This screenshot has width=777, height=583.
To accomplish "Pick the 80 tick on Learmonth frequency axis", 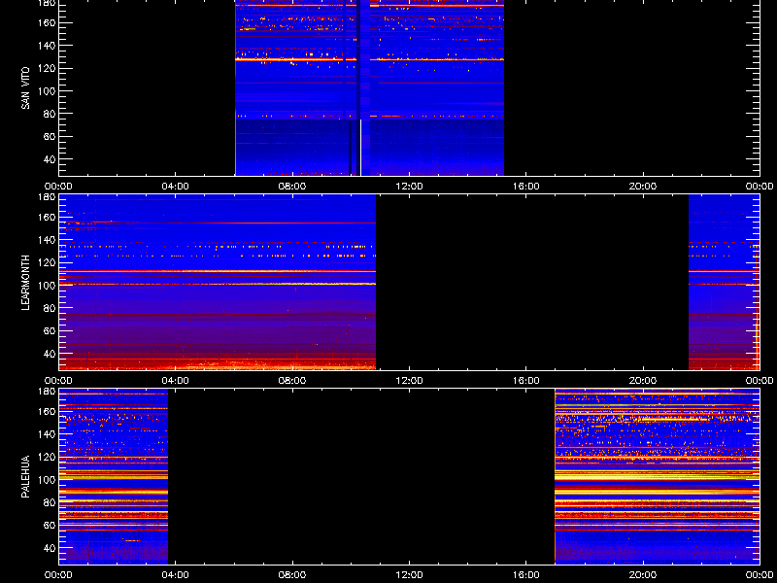I will pyautogui.click(x=50, y=308).
